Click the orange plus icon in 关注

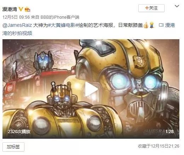pyautogui.click(x=147, y=8)
